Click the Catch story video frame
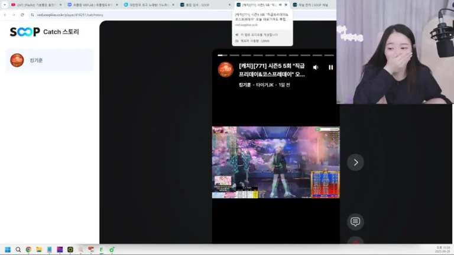This screenshot has height=255, width=454. [x=275, y=162]
